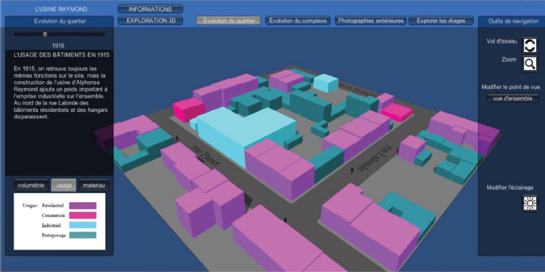The width and height of the screenshot is (545, 272).
Task: Click the INFORMATIONS button
Action: point(150,9)
